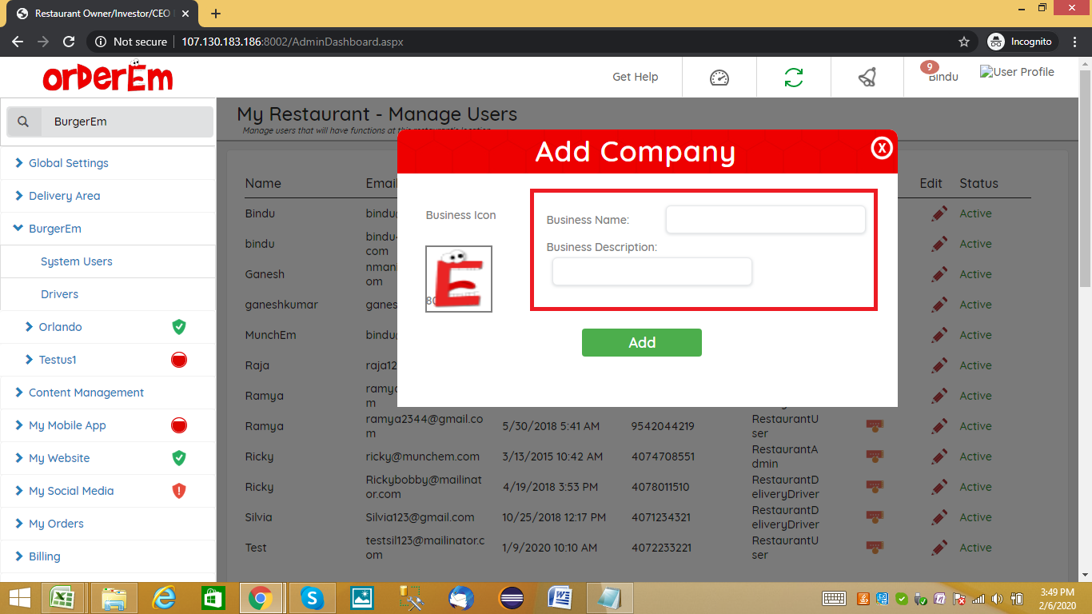Click the edit pencil for Bindu row

[x=939, y=213]
